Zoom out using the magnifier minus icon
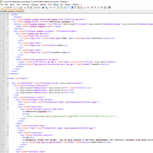The width and height of the screenshot is (153, 153). coord(54,8)
